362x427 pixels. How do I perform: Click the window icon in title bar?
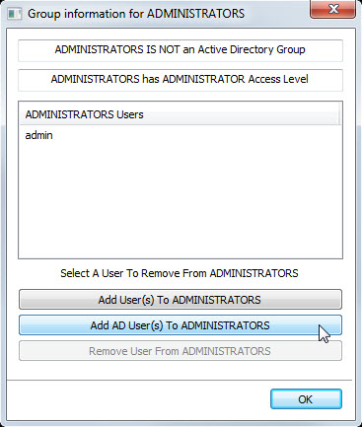[14, 14]
